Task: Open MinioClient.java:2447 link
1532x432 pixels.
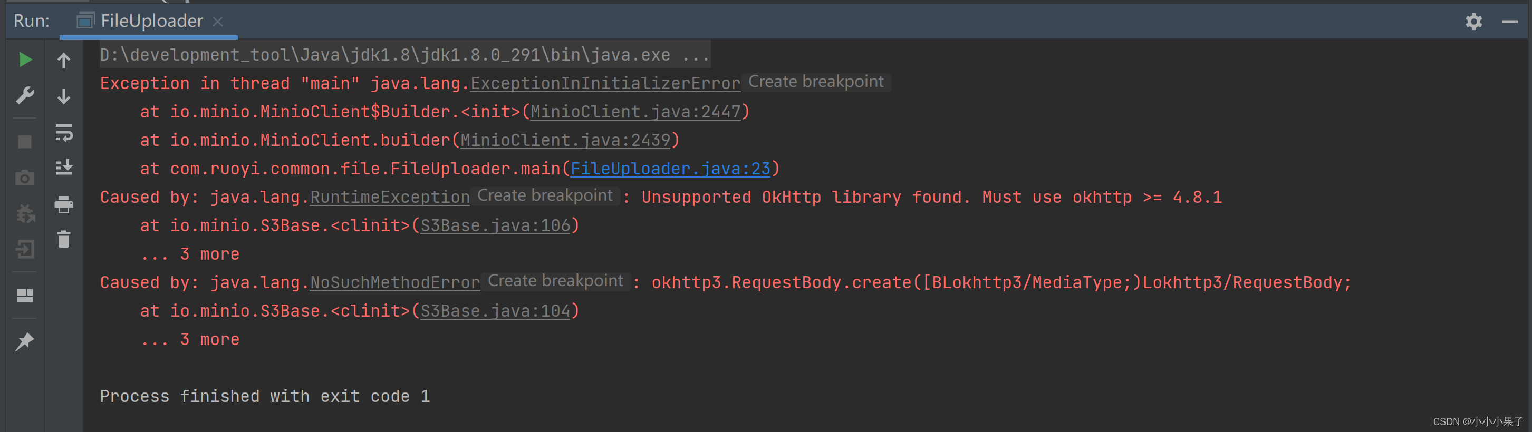Action: 636,112
